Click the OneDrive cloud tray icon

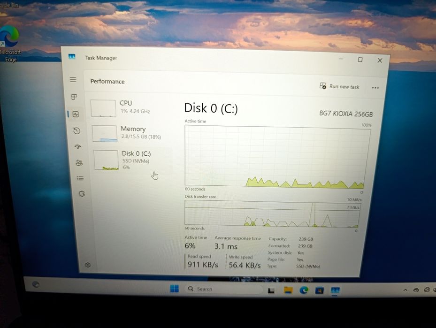coord(416,290)
